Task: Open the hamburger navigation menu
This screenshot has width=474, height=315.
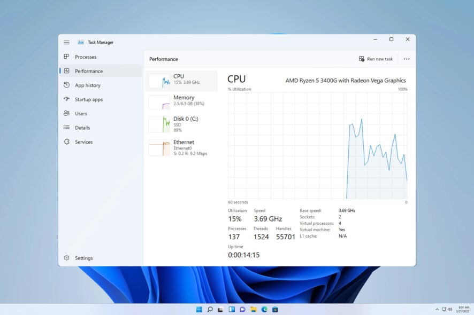Action: [66, 42]
